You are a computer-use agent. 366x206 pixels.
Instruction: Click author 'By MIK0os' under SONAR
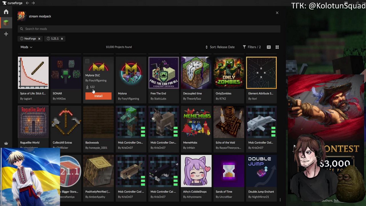[x=59, y=99]
